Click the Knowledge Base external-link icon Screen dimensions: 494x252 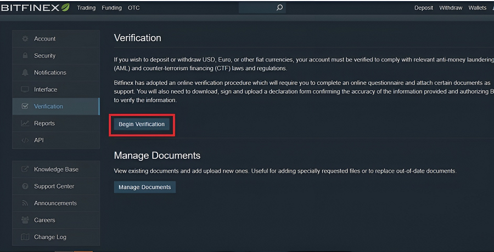[25, 169]
